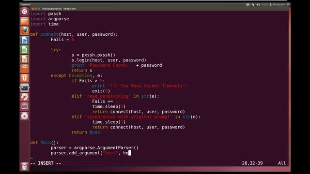Open the mail messaging indicator
The width and height of the screenshot is (310, 174).
coord(248,4)
